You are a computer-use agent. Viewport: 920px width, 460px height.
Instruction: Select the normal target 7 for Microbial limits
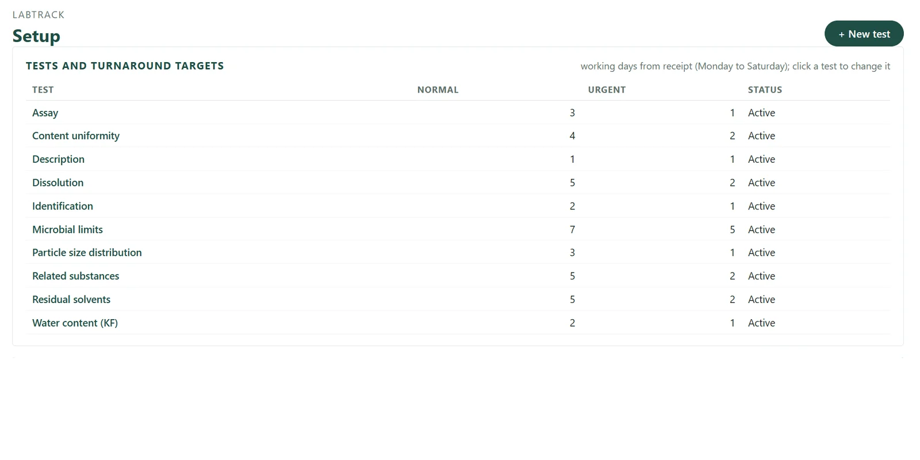coord(572,229)
